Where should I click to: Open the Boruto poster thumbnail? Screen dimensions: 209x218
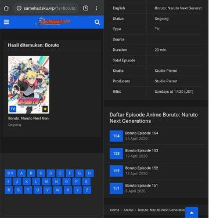(x=28, y=85)
